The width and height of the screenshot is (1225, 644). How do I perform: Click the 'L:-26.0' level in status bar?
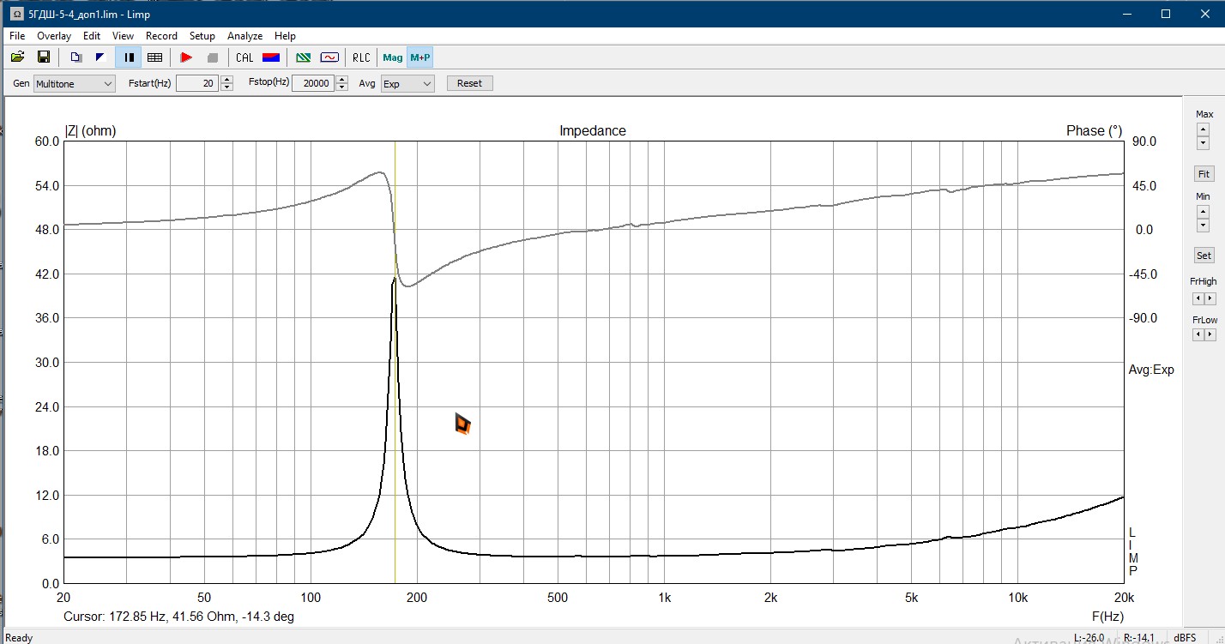click(x=1089, y=637)
